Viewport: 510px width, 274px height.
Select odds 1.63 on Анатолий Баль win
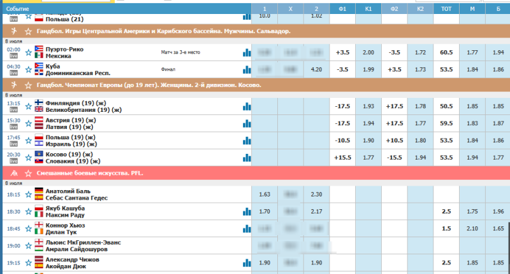click(265, 195)
